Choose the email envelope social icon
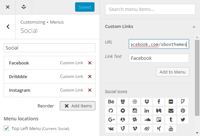This screenshot has width=200, height=136. pos(171,111)
